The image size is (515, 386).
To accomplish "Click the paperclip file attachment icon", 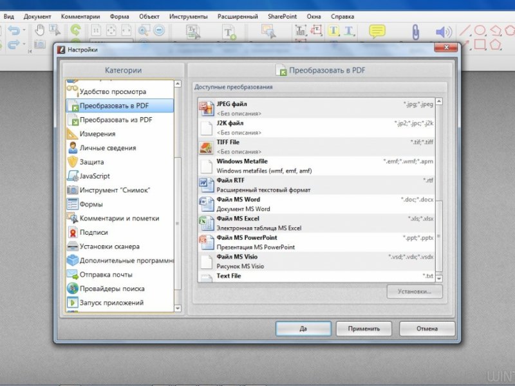I will [415, 32].
